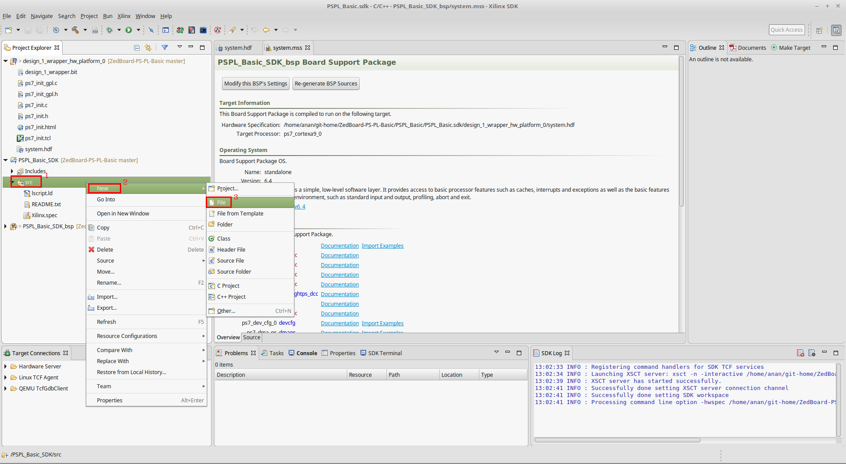Expand the Hardware Server node
Image resolution: width=846 pixels, height=464 pixels.
coord(5,366)
